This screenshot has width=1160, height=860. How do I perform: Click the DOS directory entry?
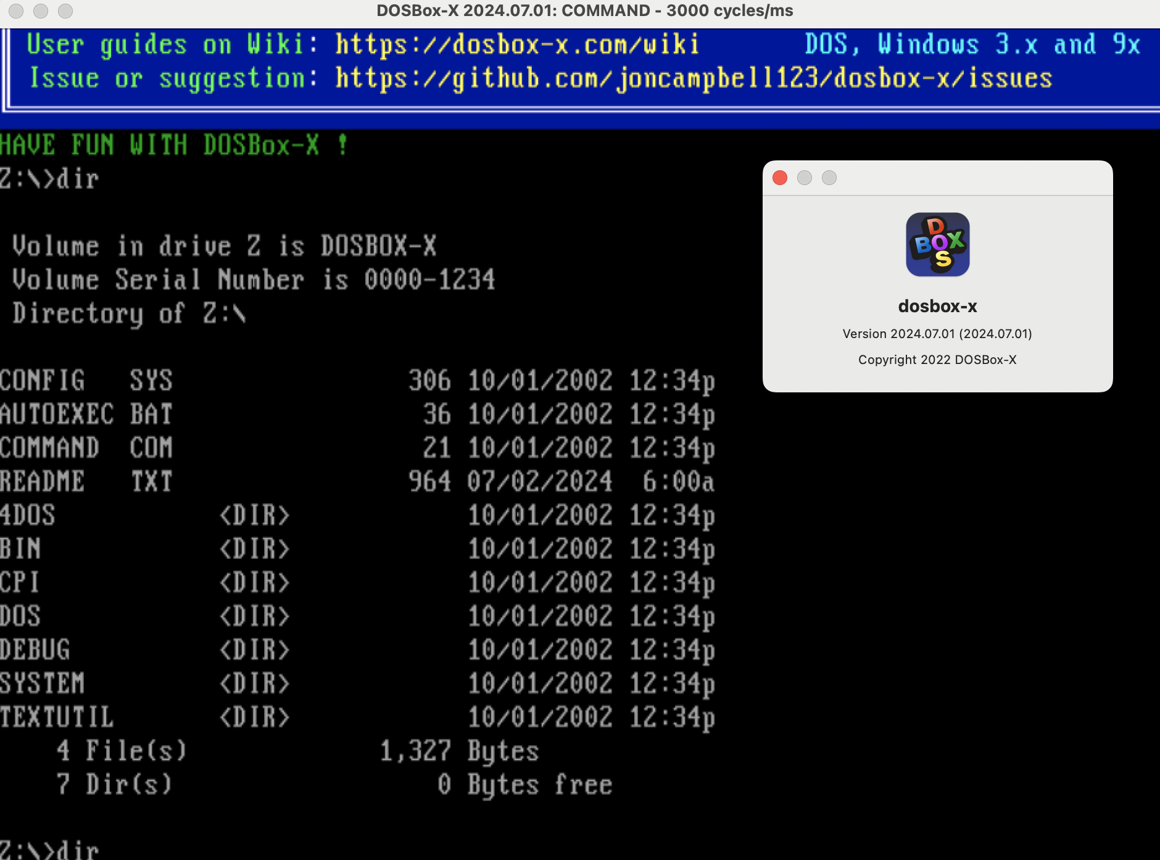357,616
